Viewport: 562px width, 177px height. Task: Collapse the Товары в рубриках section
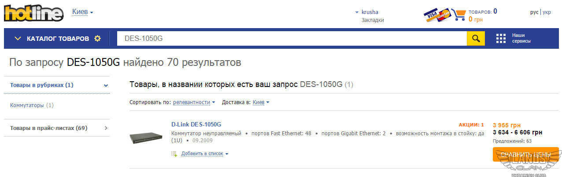click(x=57, y=85)
